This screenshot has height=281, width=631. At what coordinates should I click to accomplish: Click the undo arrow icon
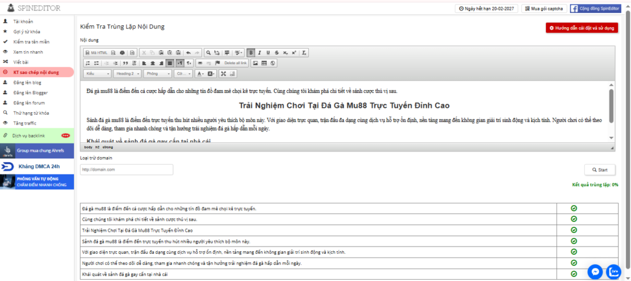point(188,52)
